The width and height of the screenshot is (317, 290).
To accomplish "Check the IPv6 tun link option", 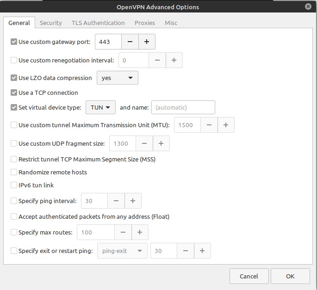I will pos(14,185).
